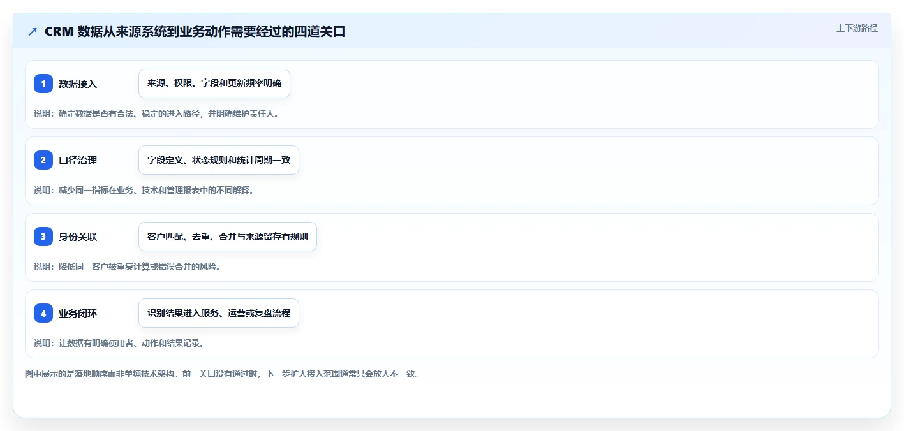Click the note 确定数据是否有合法、稳定的进入路径
Image resolution: width=904 pixels, height=431 pixels.
pos(156,113)
